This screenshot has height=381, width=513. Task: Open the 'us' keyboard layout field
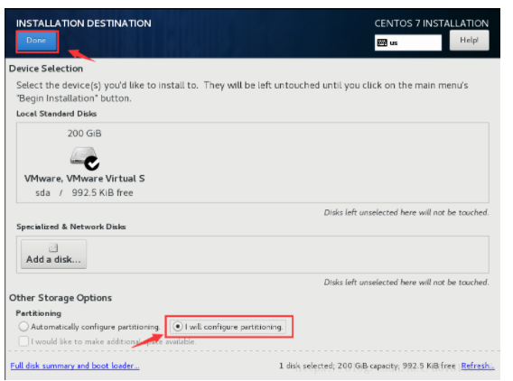pyautogui.click(x=407, y=42)
